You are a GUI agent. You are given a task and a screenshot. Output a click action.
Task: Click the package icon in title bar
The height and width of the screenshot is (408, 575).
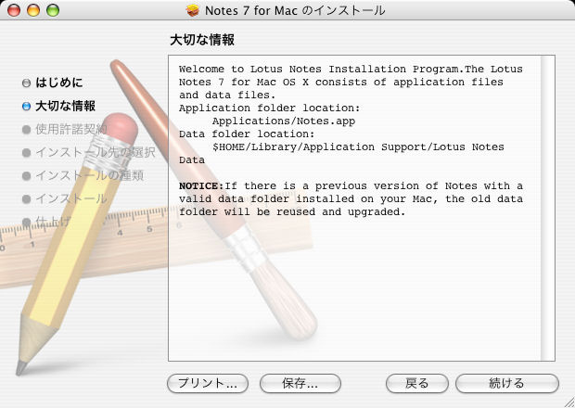point(193,10)
